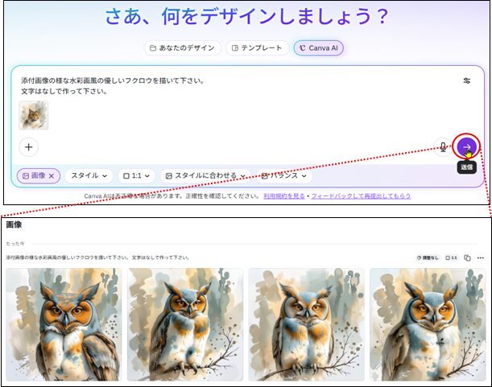Image resolution: width=492 pixels, height=387 pixels.
Task: Remove the 画像 chip with its X
Action: click(52, 175)
